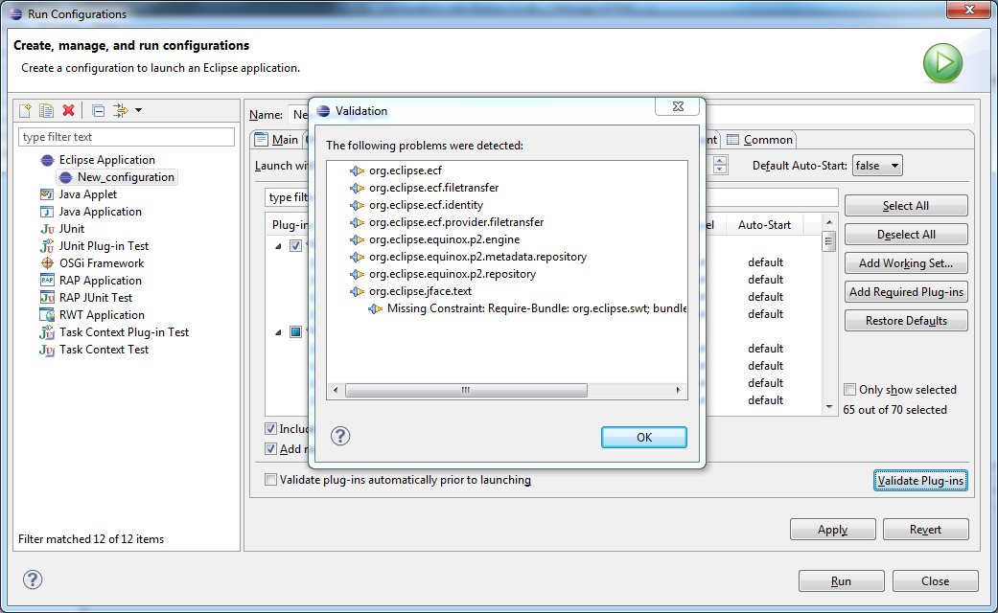Viewport: 998px width, 613px height.
Task: Enable Validate plug-ins automatically prior to launching
Action: click(x=271, y=480)
